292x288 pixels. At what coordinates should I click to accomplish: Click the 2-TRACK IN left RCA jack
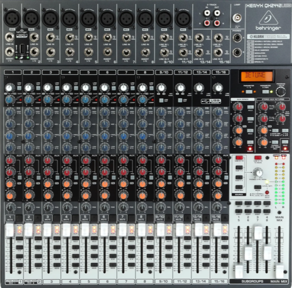click(207, 13)
